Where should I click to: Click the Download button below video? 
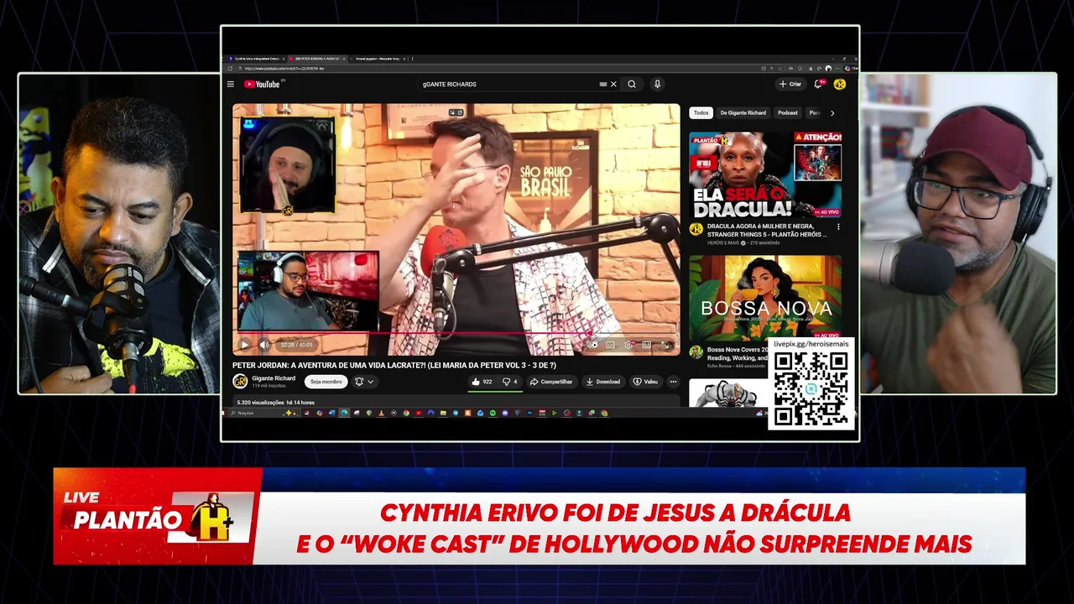[x=603, y=382]
